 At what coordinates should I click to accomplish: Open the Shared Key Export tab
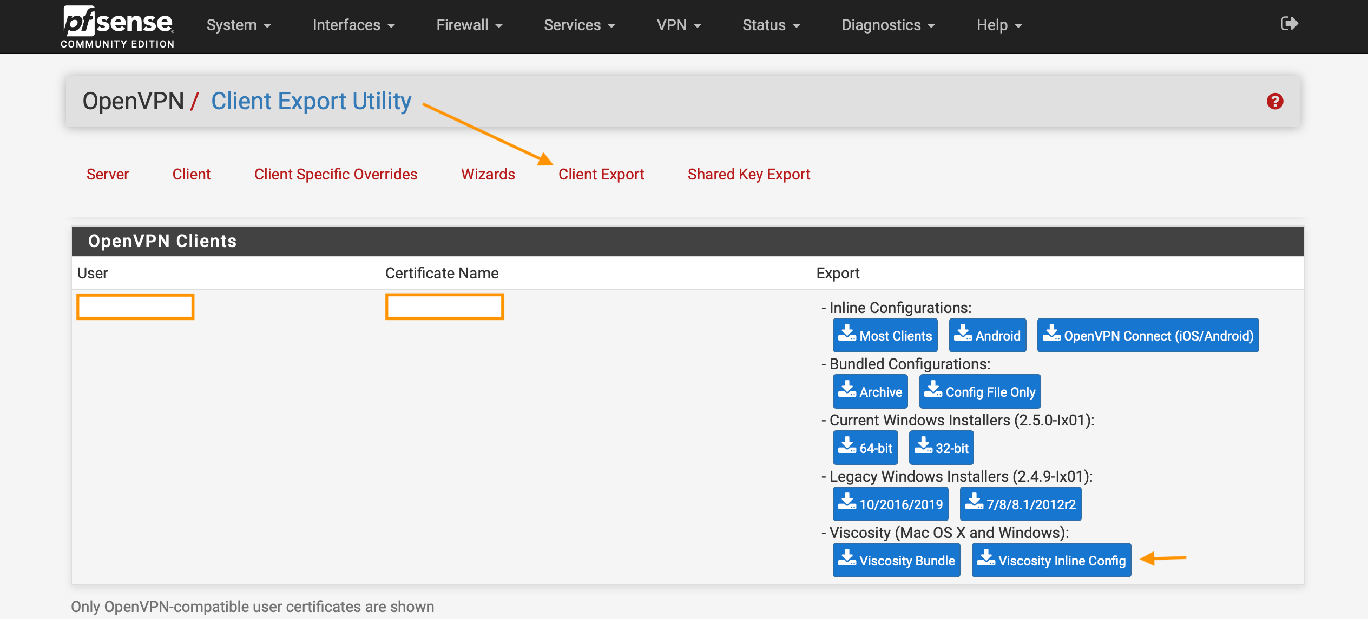749,174
